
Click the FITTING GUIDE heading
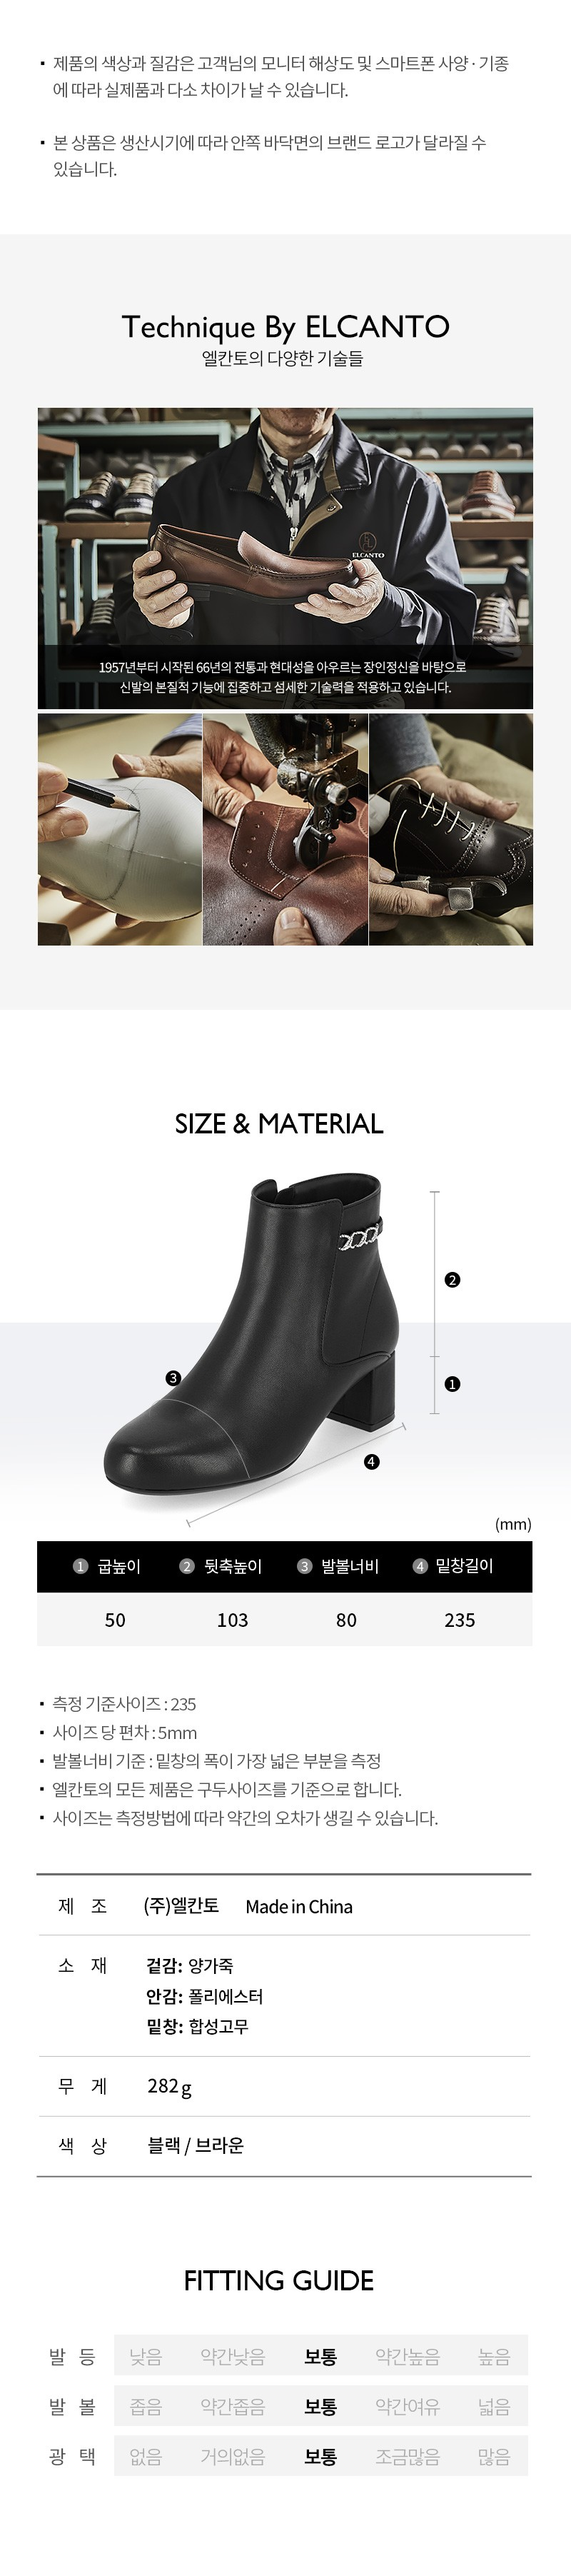(279, 2280)
